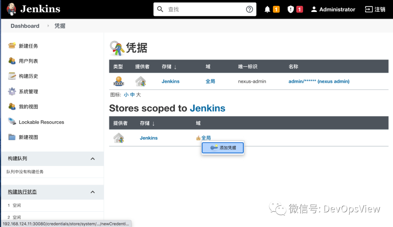
Task: Click the castle icon beside stores 全局
Action: pyautogui.click(x=198, y=138)
